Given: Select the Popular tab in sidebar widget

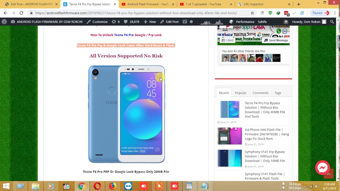Looking at the screenshot, I should coord(241,93).
